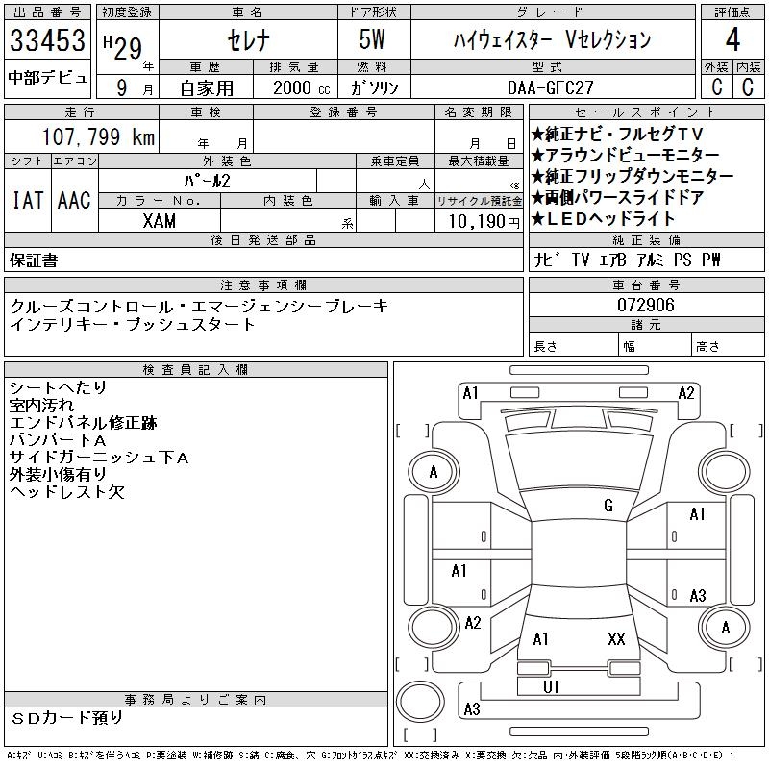Click the chassis number 072906
Screen dimensions: 769x769
click(x=646, y=305)
